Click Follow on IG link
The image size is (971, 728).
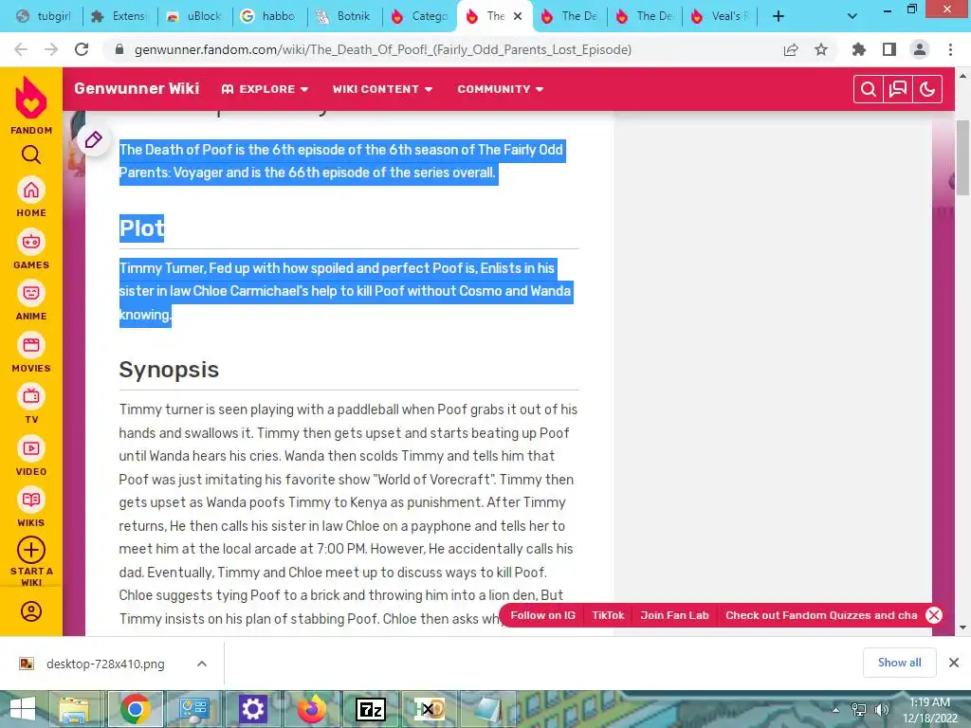coord(542,615)
